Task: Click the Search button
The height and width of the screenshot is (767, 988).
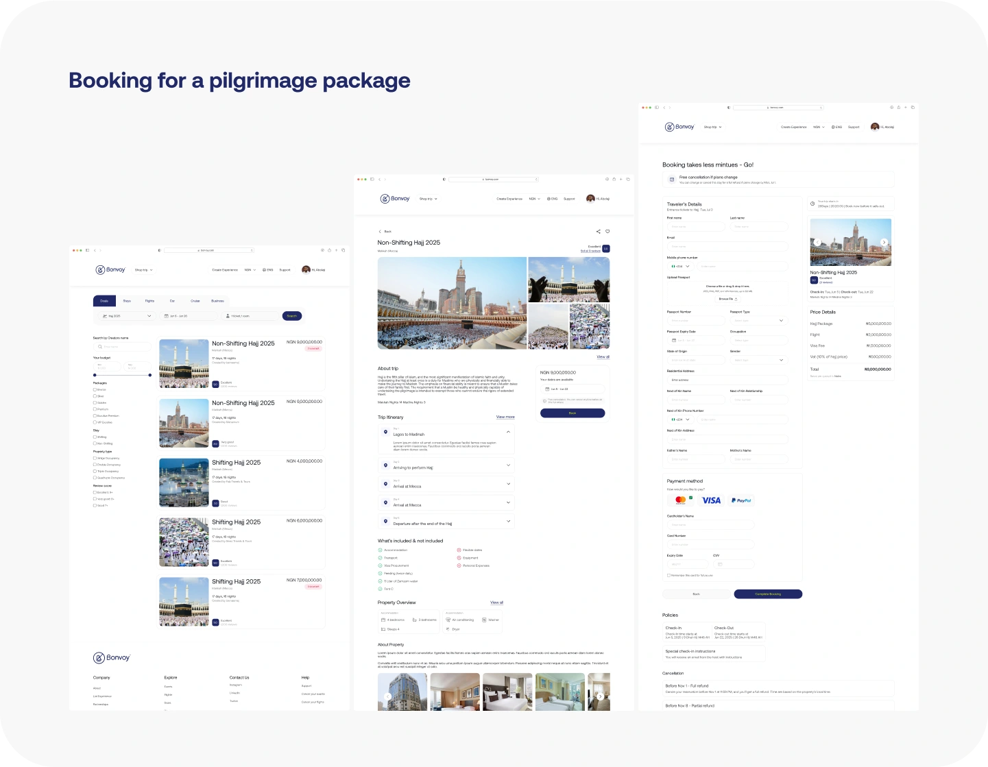Action: point(292,316)
